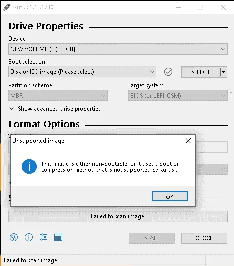The width and height of the screenshot is (234, 266).
Task: Open the Target system BIOS dropdown
Action: click(x=178, y=96)
